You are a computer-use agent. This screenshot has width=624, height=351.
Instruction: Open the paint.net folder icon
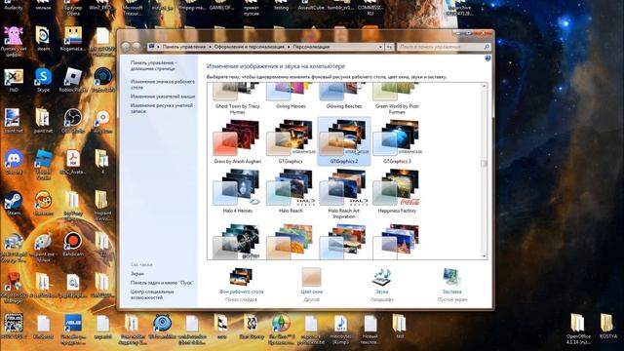(43, 121)
